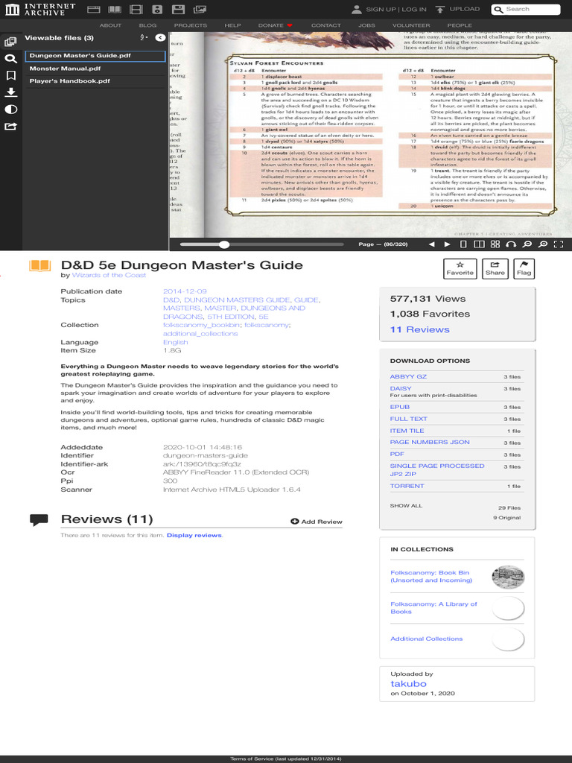This screenshot has width=572, height=763.
Task: Click Add Review button
Action: pyautogui.click(x=317, y=522)
